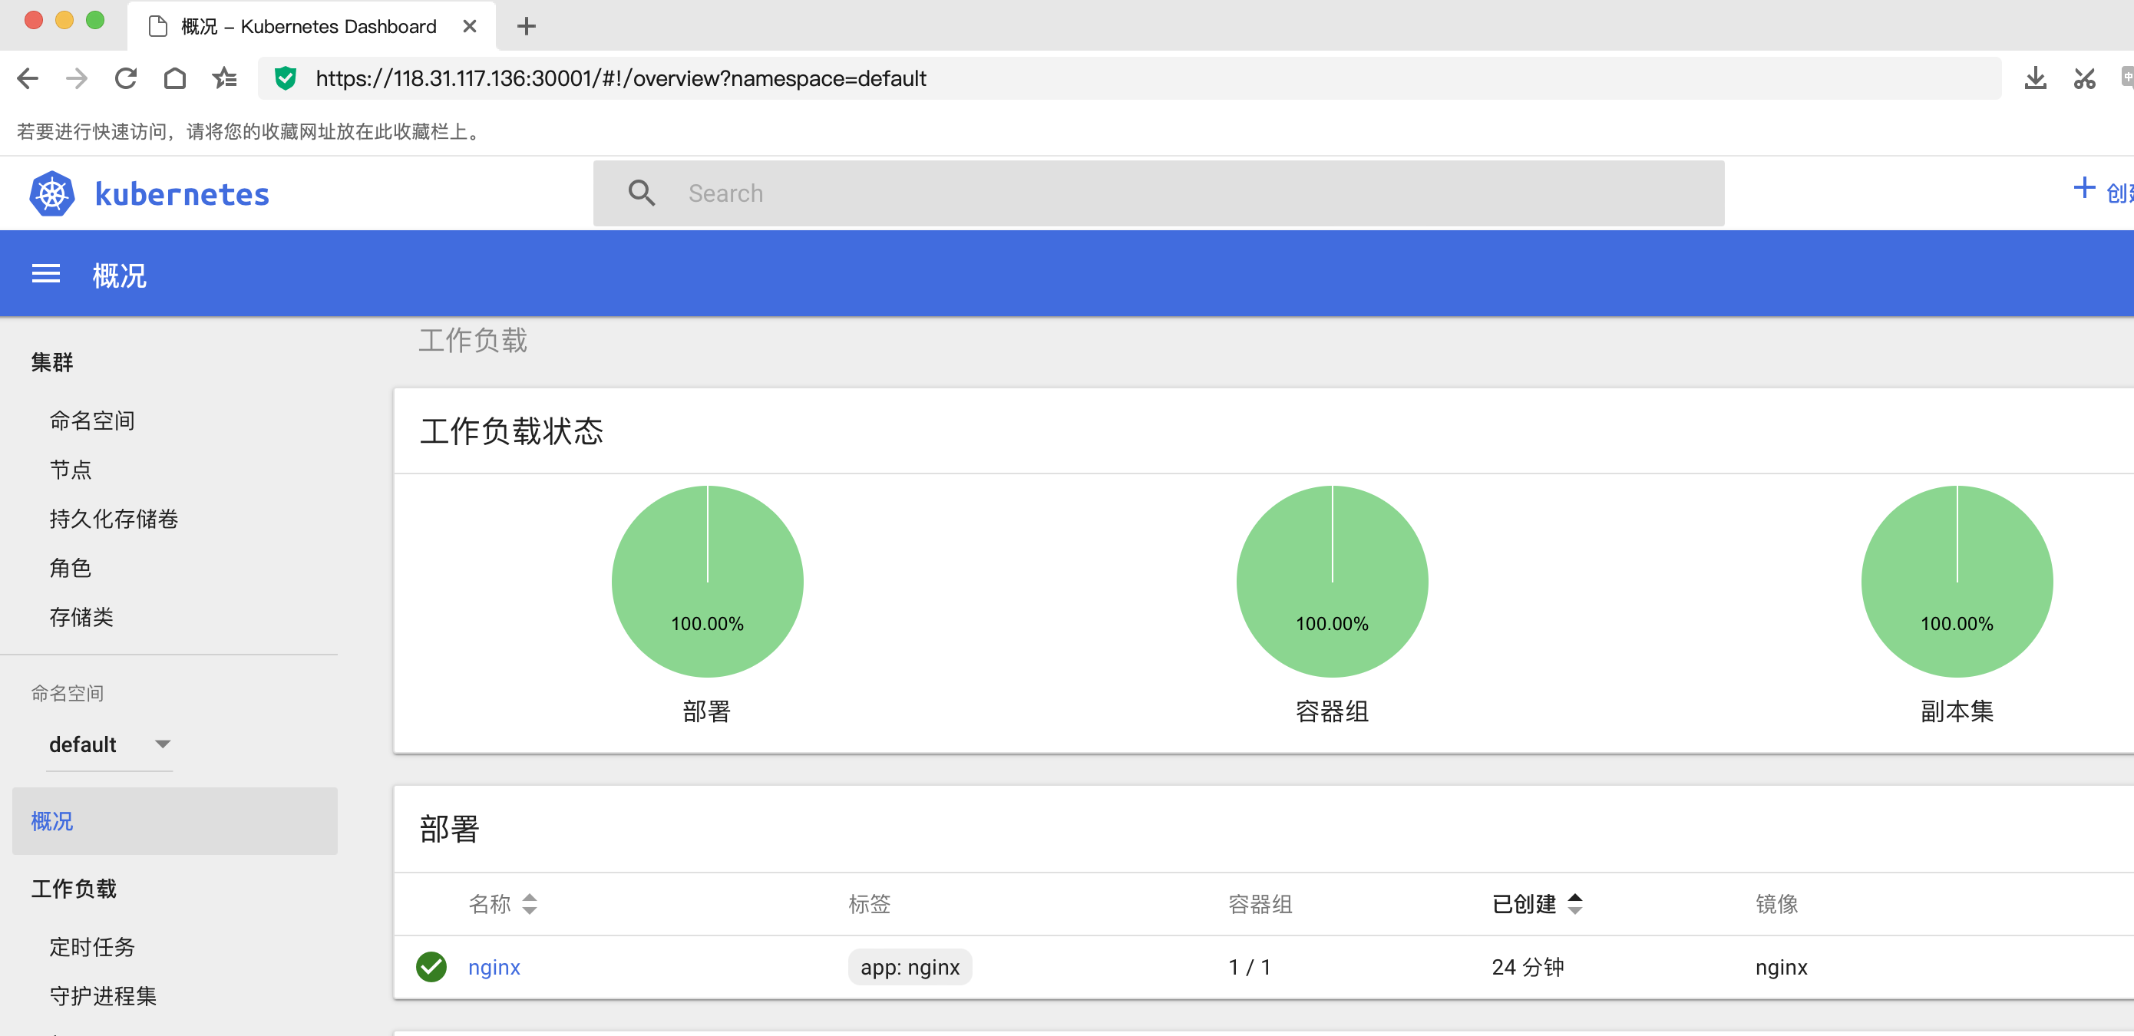Click the 副本集 pie chart
The image size is (2134, 1036).
(x=1957, y=582)
